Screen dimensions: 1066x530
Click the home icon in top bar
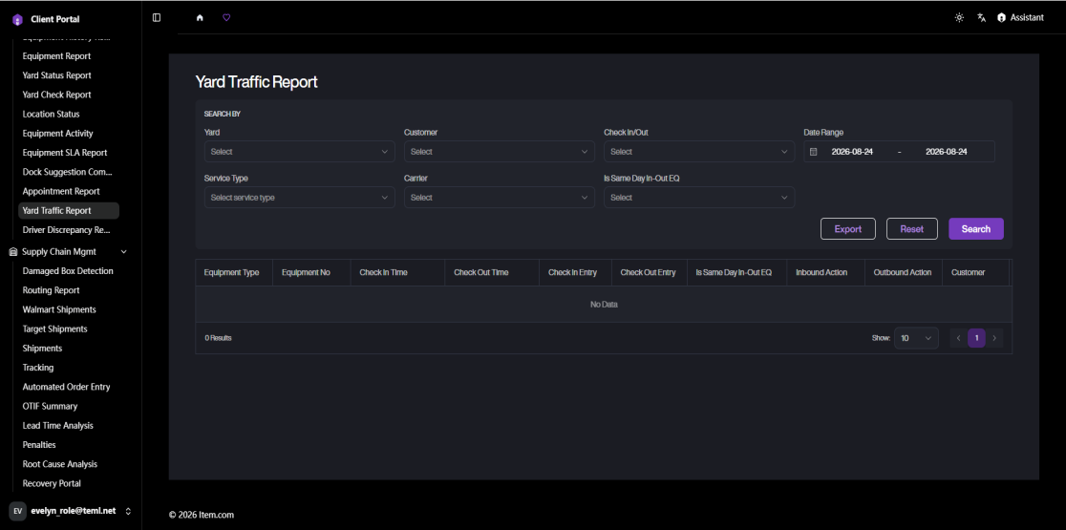pos(200,17)
